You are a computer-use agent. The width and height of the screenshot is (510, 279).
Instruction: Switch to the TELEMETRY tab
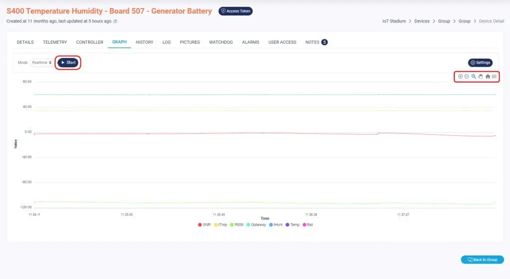point(55,42)
